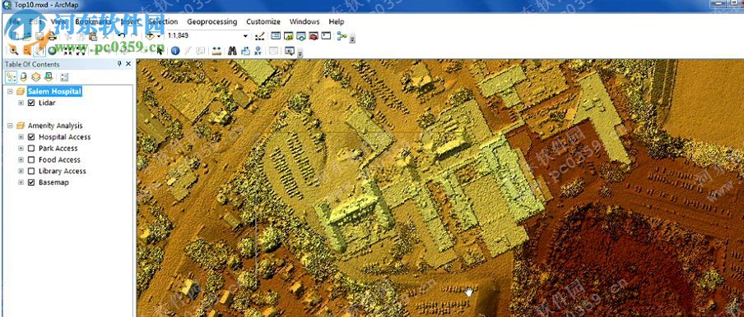This screenshot has height=317, width=744.
Task: Uncheck the Hospital Access layer checkbox
Action: 31,136
